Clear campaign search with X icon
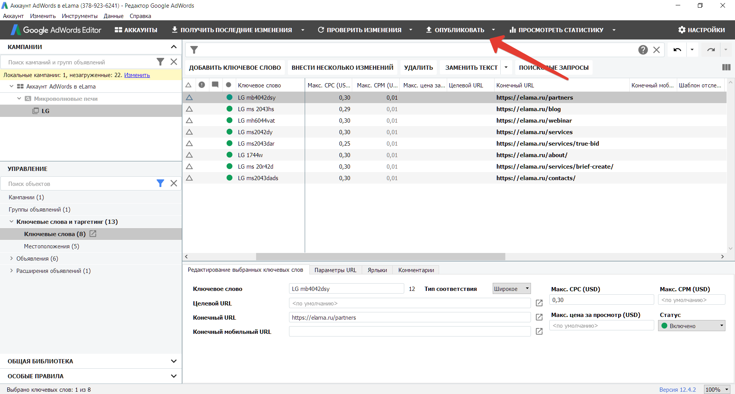Image resolution: width=735 pixels, height=394 pixels. [174, 62]
